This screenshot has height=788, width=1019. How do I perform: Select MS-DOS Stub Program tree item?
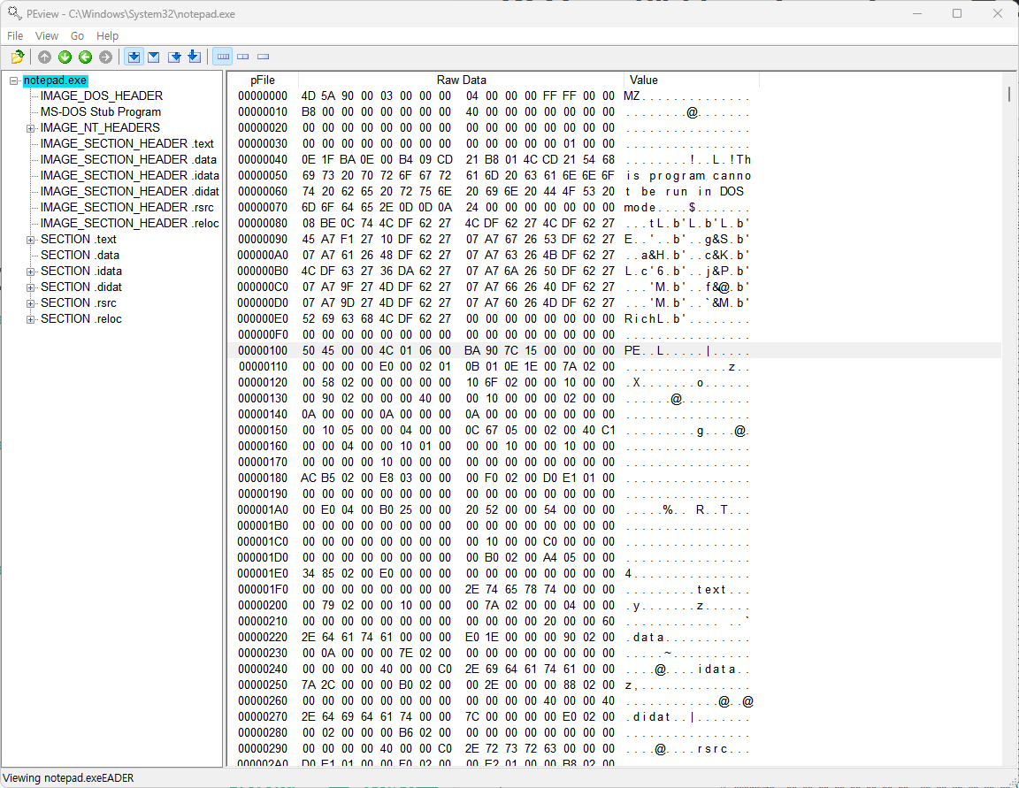[101, 111]
